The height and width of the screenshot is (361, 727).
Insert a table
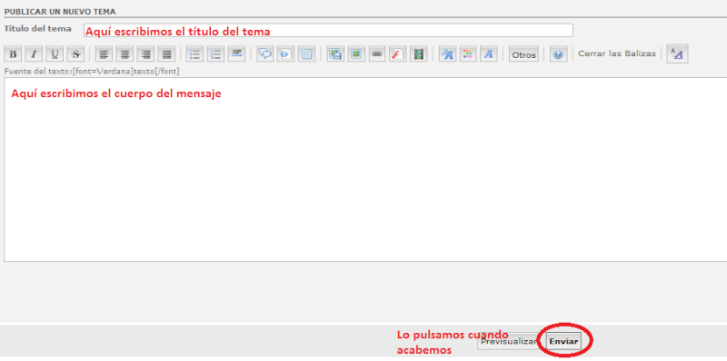(x=306, y=54)
